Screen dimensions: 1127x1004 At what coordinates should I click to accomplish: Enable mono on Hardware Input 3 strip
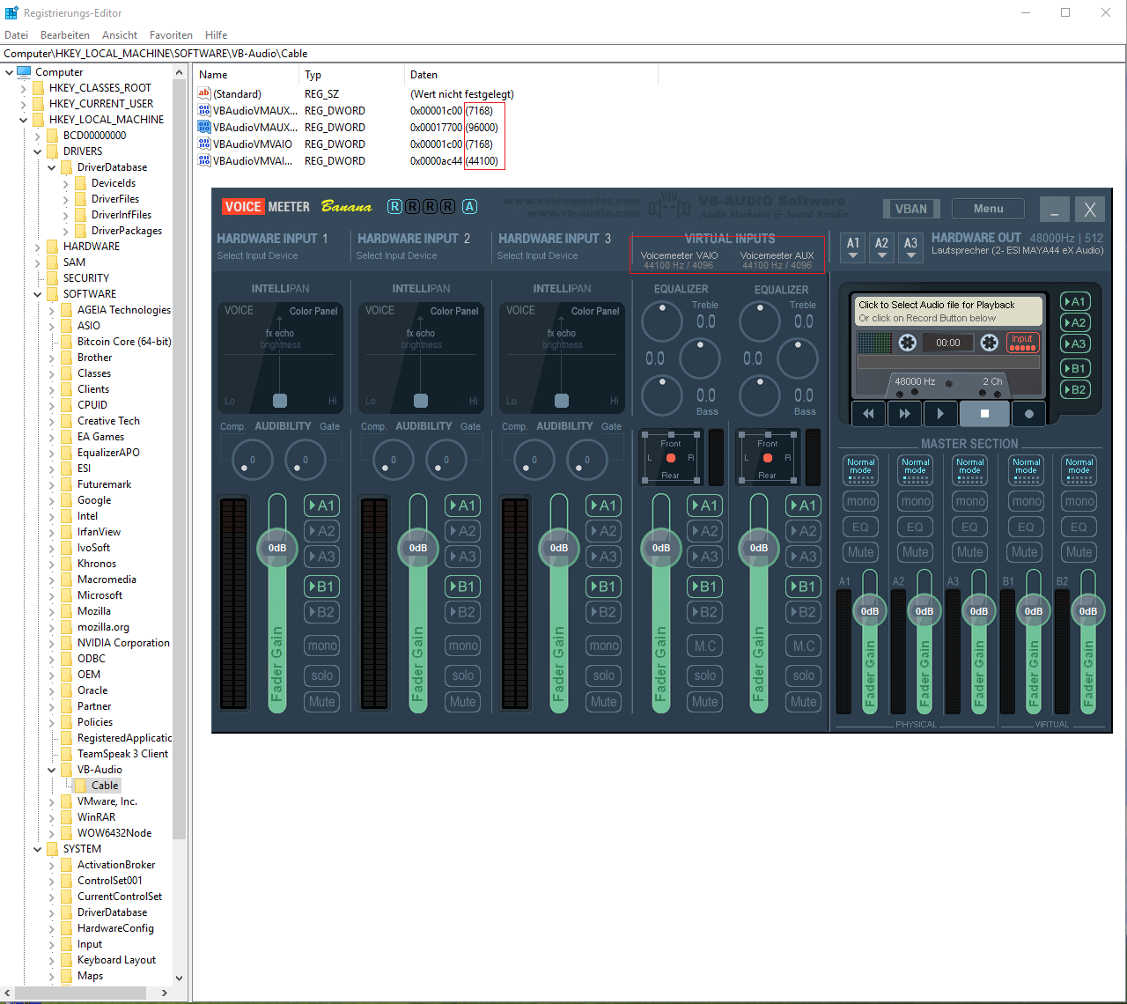pyautogui.click(x=604, y=646)
